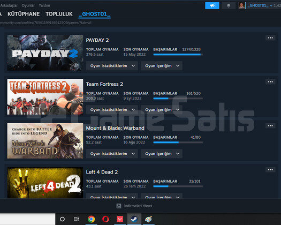
Task: Click the Team Fortress 2 title link
Action: click(x=104, y=84)
